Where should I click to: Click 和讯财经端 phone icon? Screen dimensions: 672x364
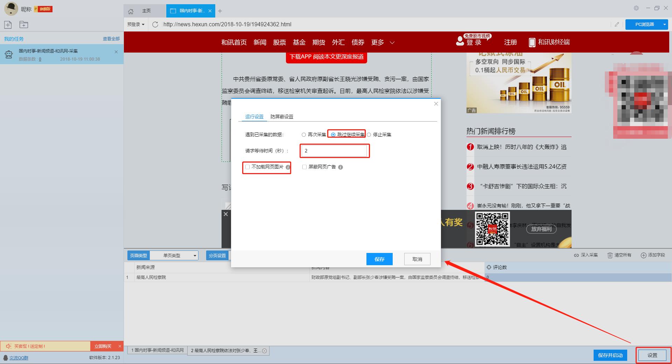[532, 42]
